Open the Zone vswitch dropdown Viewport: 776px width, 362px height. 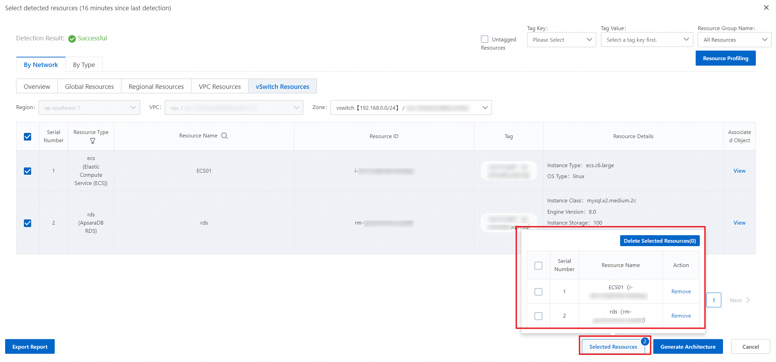(411, 108)
